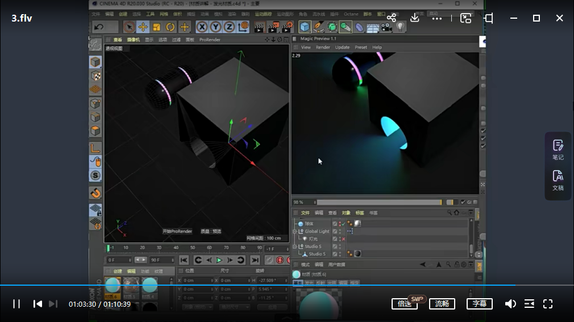Select the Scale tool in Cinema 4D
574x322 pixels.
[x=157, y=27]
